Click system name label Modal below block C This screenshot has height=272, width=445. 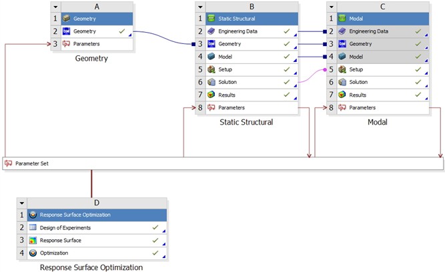tap(378, 122)
